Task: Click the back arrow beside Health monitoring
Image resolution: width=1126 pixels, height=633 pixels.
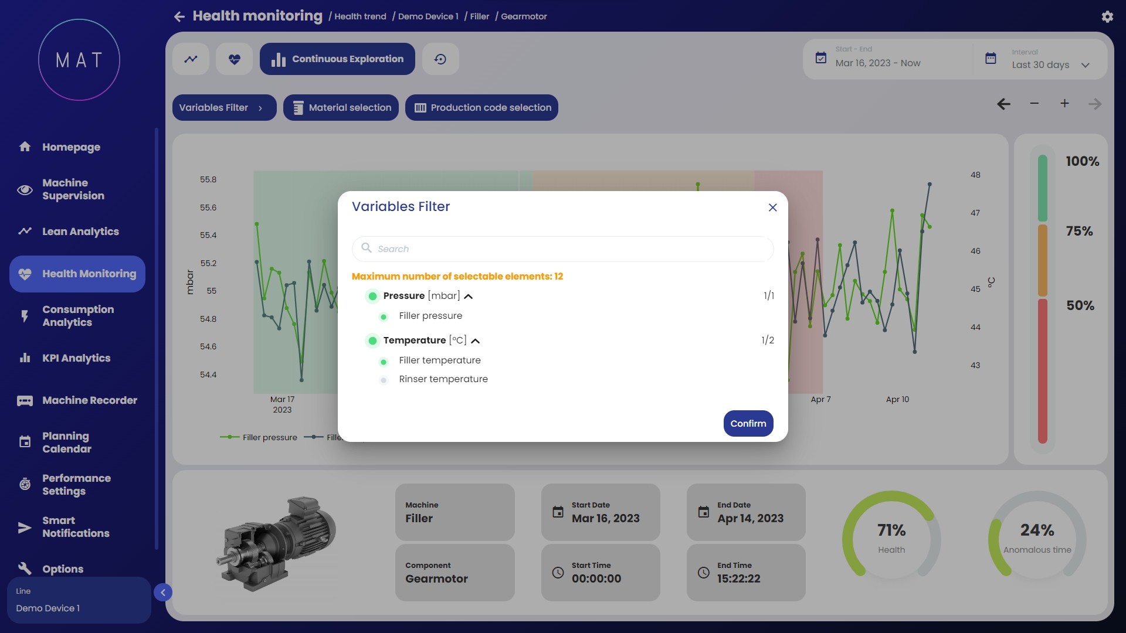Action: pyautogui.click(x=179, y=17)
